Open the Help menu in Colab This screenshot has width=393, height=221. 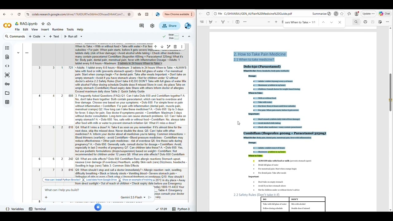80,29
